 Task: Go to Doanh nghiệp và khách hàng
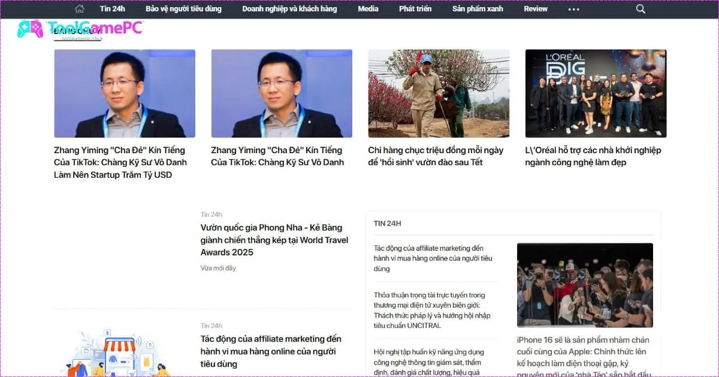coord(289,9)
